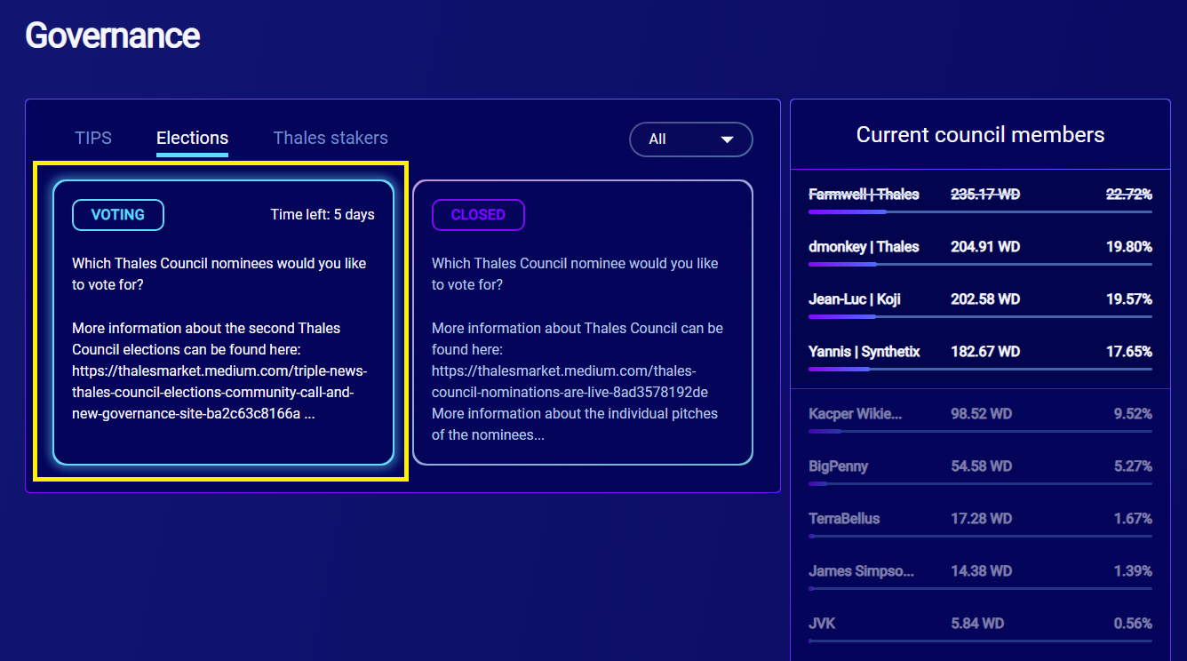Click the 182.67 WD value

(985, 352)
